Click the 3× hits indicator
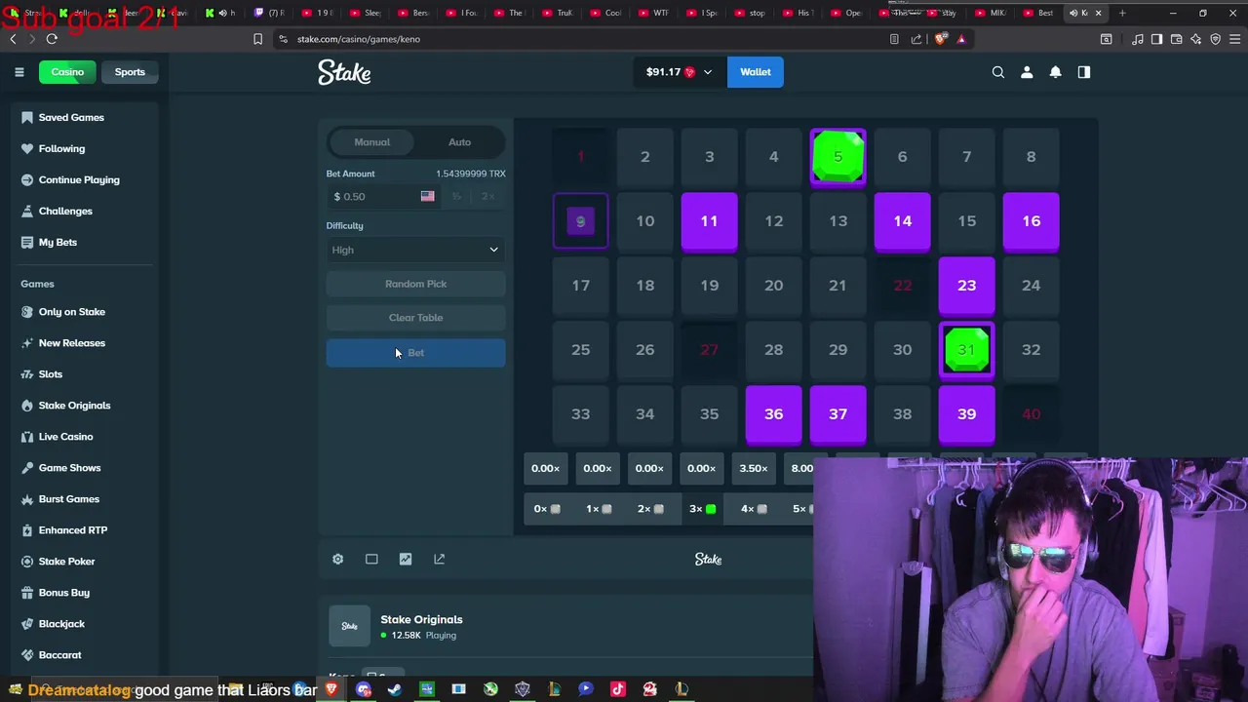Image resolution: width=1248 pixels, height=702 pixels. [x=702, y=509]
